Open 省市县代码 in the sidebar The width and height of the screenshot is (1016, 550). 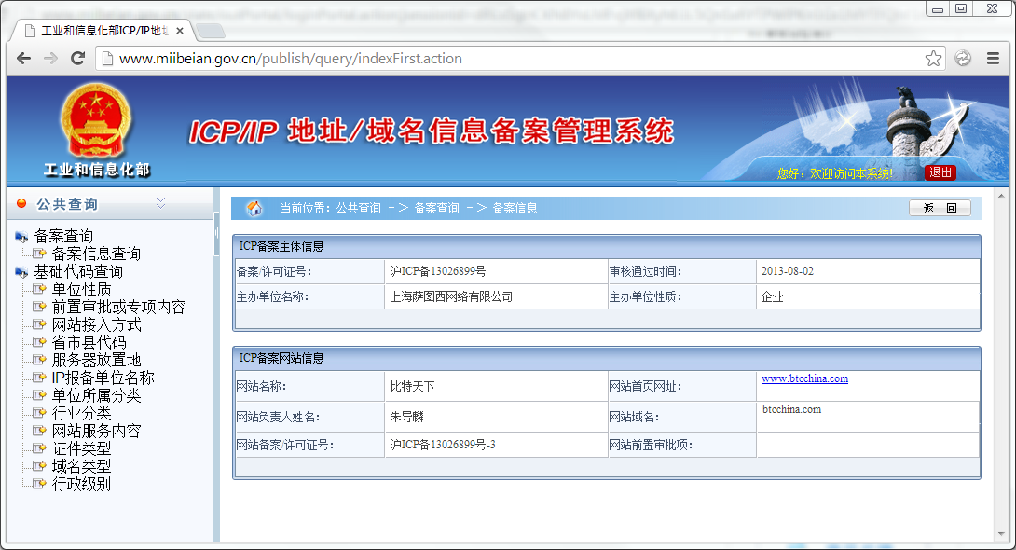point(89,342)
